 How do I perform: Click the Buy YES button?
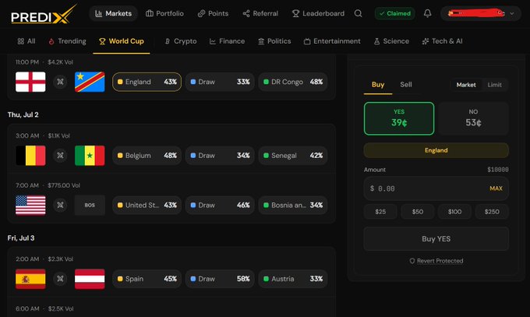[436, 239]
